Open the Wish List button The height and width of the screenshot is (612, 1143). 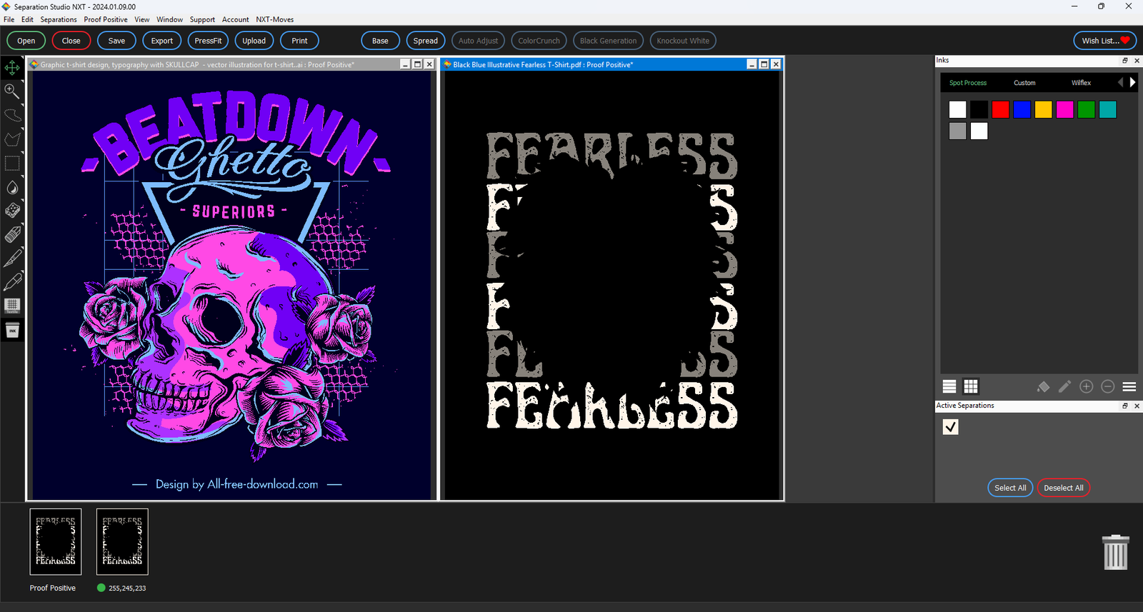(1105, 41)
